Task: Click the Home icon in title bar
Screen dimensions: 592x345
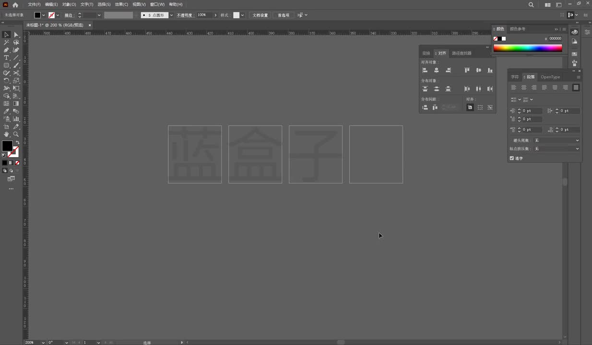Action: coord(15,5)
